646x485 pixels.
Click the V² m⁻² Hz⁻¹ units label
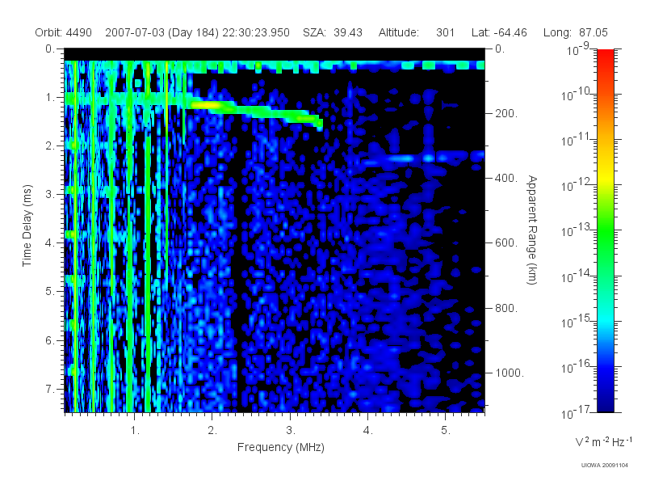pos(603,441)
